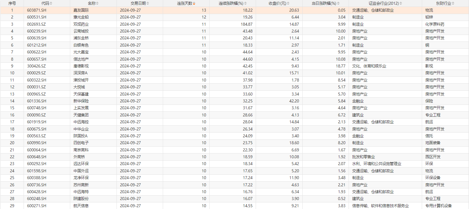The height and width of the screenshot is (209, 469).
Task: Click stock code 600657.SH
Action: (x=36, y=59)
